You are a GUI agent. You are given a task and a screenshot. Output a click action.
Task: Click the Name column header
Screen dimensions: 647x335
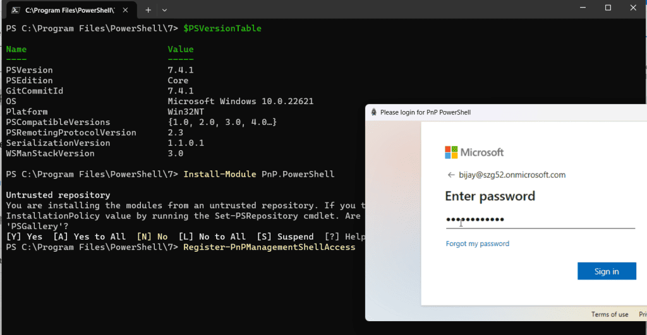pos(16,49)
